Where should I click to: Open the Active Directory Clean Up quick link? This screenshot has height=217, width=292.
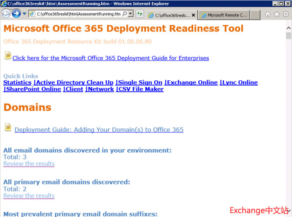pyautogui.click(x=75, y=82)
